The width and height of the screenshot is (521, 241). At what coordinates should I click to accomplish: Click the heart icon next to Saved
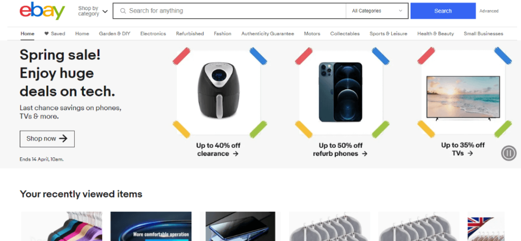46,33
